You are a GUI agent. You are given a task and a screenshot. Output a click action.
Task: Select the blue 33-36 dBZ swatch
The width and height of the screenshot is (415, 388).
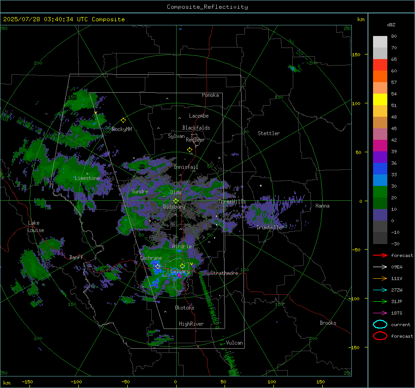coord(380,169)
